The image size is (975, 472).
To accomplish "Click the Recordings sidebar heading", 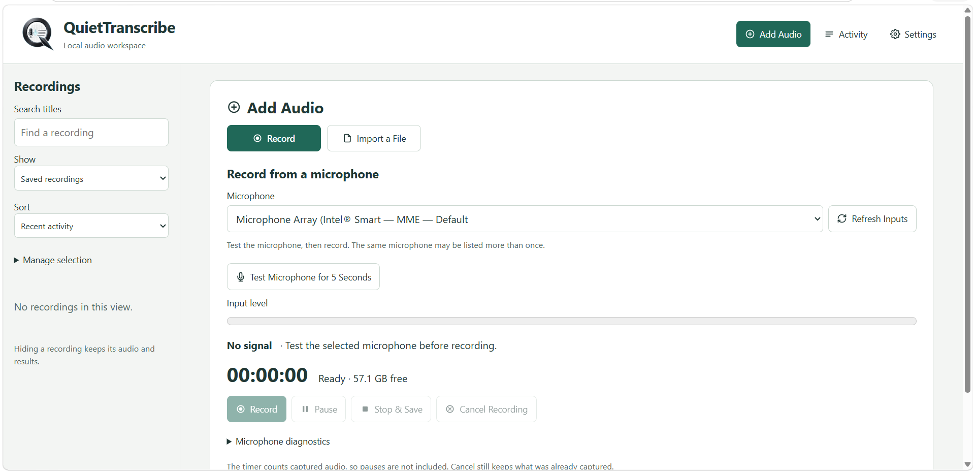I will 47,87.
